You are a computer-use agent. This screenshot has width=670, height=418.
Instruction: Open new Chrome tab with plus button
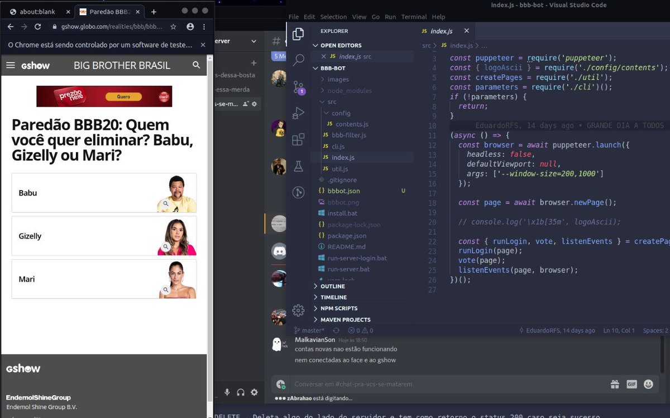click(154, 12)
